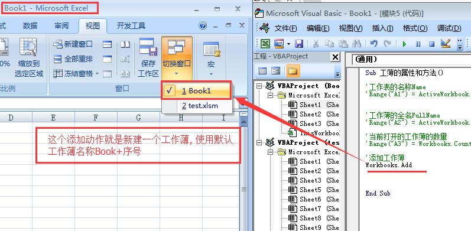Toggle View Side by Side icon in ribbon
Image resolution: width=471 pixels, height=231 pixels.
125,44
